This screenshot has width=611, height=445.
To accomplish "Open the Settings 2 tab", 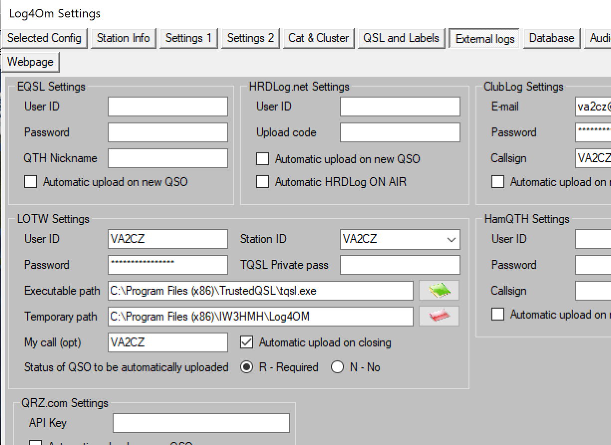I will pos(251,38).
